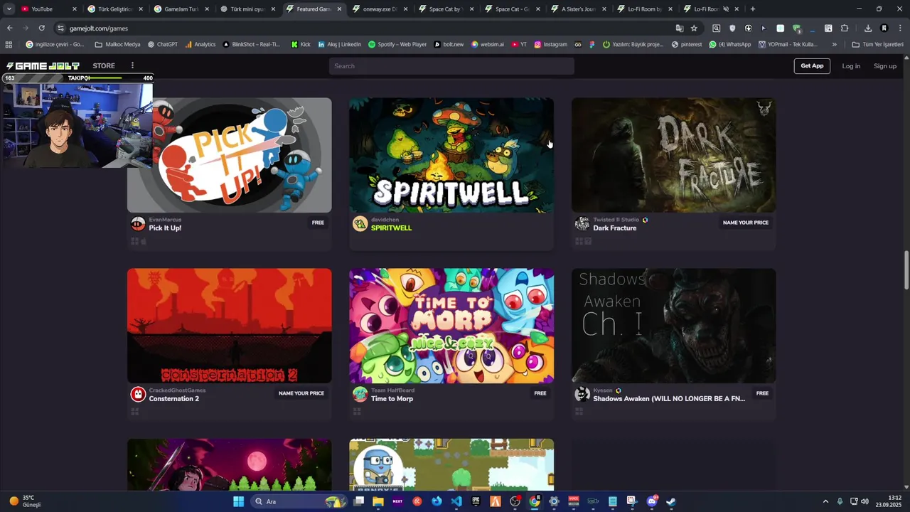This screenshot has height=512, width=910.
Task: Open the Windows Start menu
Action: pos(239,501)
